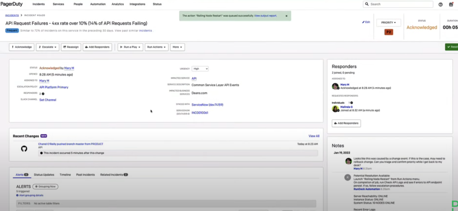Click the P2 priority badge
458x211 pixels.
[389, 32]
